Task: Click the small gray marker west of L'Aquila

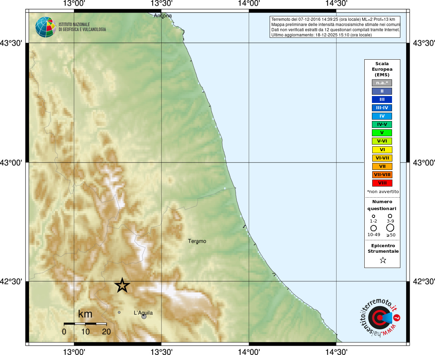Action: 119,312
